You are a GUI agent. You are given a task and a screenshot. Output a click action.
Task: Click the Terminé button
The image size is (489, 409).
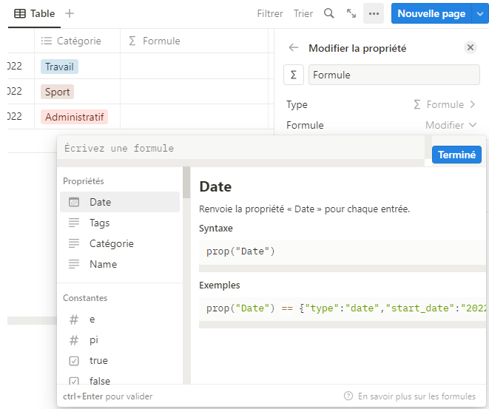tap(456, 155)
